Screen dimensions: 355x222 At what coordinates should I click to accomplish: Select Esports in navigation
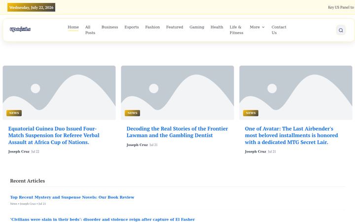tap(132, 27)
